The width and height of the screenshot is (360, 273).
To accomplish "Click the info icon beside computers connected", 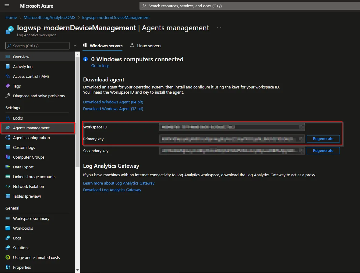I will point(85,59).
